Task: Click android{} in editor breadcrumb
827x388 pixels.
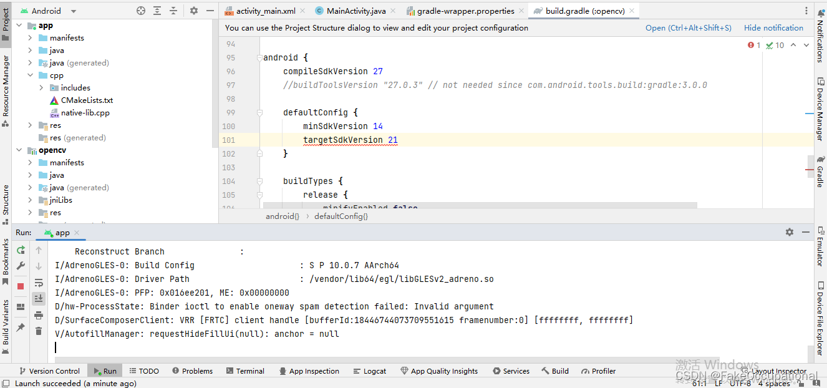Action: coord(283,216)
